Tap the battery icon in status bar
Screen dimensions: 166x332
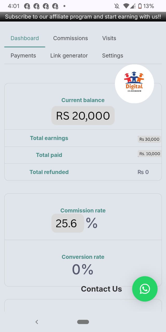[140, 6]
